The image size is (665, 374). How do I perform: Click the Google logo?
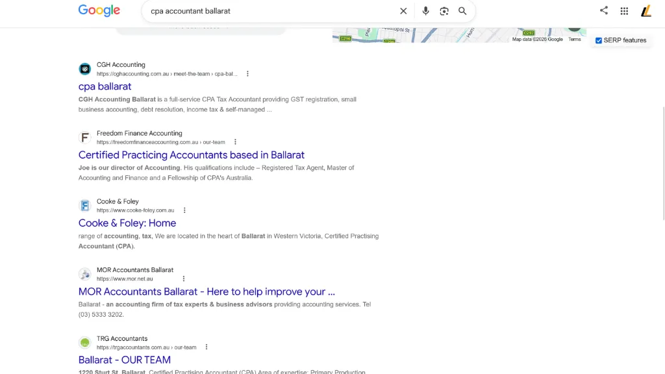(x=99, y=10)
